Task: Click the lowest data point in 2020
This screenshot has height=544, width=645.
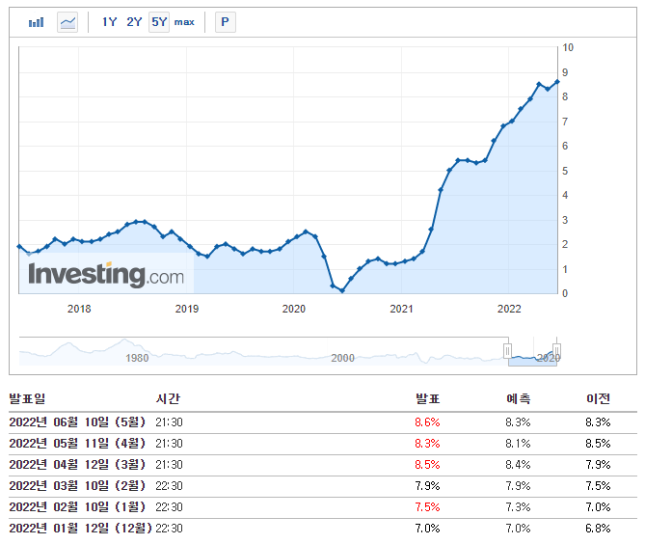Action: pyautogui.click(x=342, y=290)
